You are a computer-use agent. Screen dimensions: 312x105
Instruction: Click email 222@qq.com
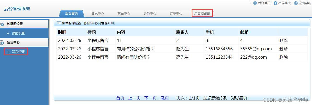coord(254,57)
